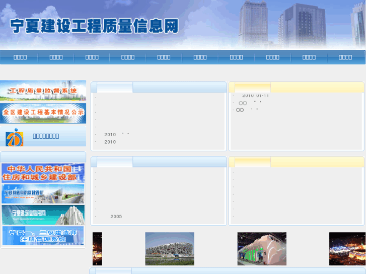This screenshot has width=366, height=274.
Task: View the exhibition hall photo thumbnail
Action: [x=262, y=248]
